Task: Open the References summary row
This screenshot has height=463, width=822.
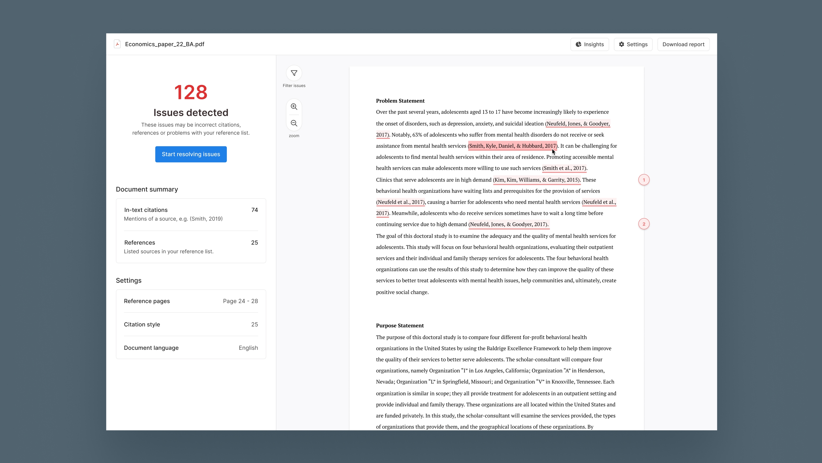Action: (191, 247)
